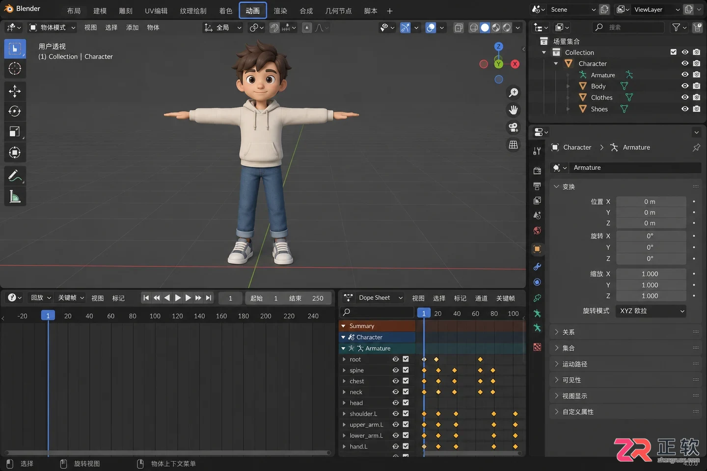Image resolution: width=707 pixels, height=471 pixels.
Task: Click the 结束 end frame field
Action: [x=307, y=298]
